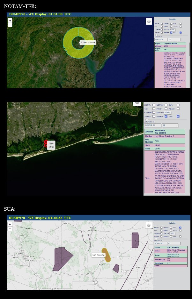Enable SIGMET checkbox in 01:18:22 display
The height and width of the screenshot is (299, 192).
click(171, 237)
